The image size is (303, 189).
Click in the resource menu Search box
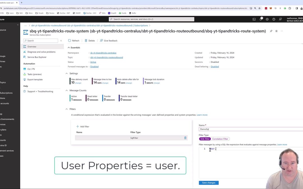pos(41,41)
